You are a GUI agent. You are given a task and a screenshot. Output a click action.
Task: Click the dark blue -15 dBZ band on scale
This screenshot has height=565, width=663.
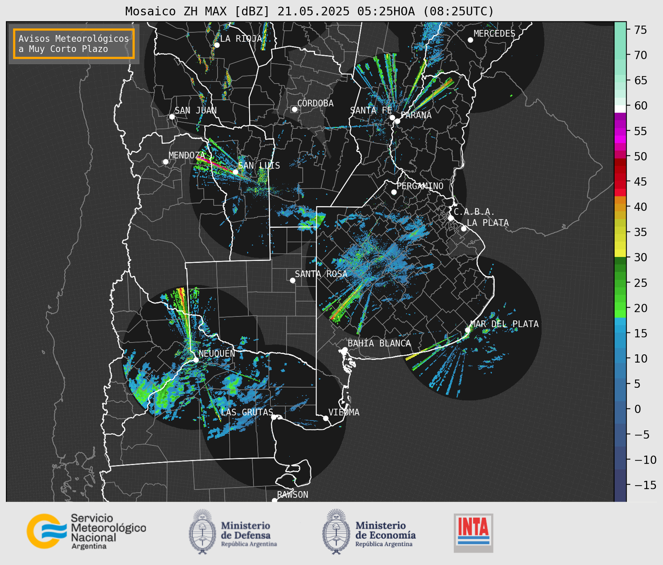[x=620, y=485]
